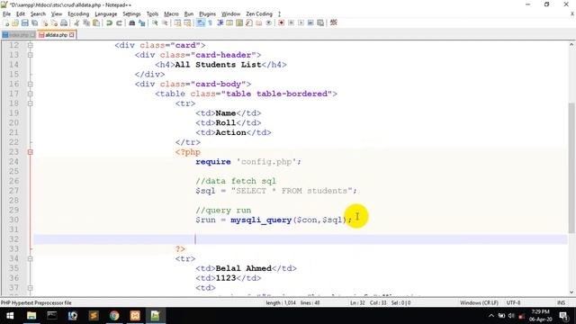Toggle Show All Characters paragraph icon
The image size is (576, 324).
(210, 22)
